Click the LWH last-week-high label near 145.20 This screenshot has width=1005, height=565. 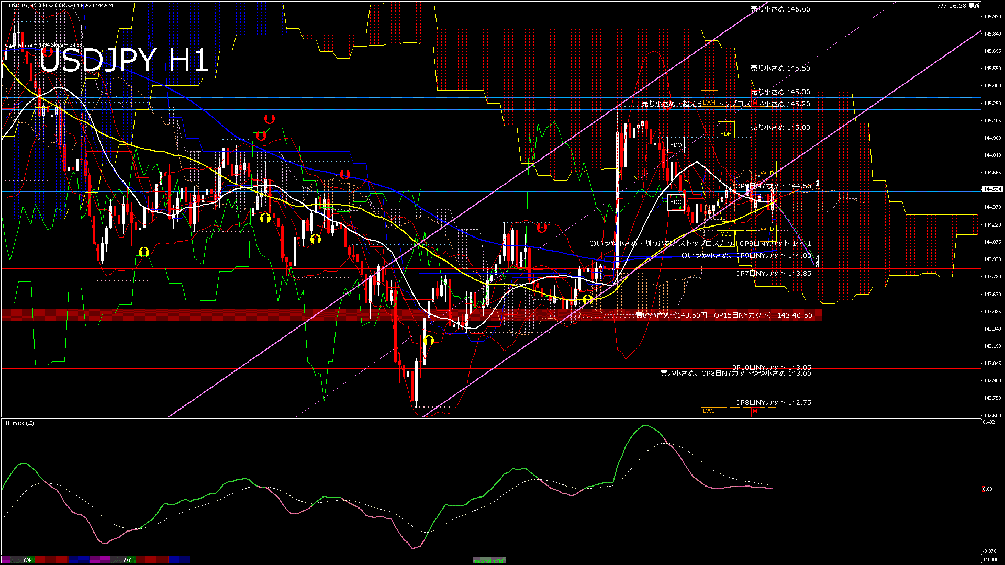pos(709,103)
